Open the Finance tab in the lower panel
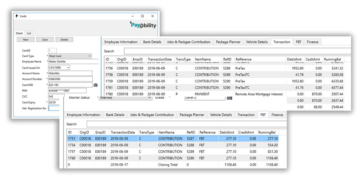Screen dimensions: 361x179 point(277,115)
